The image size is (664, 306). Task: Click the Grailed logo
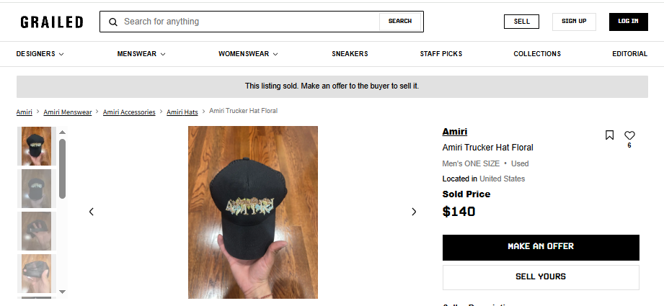point(52,22)
